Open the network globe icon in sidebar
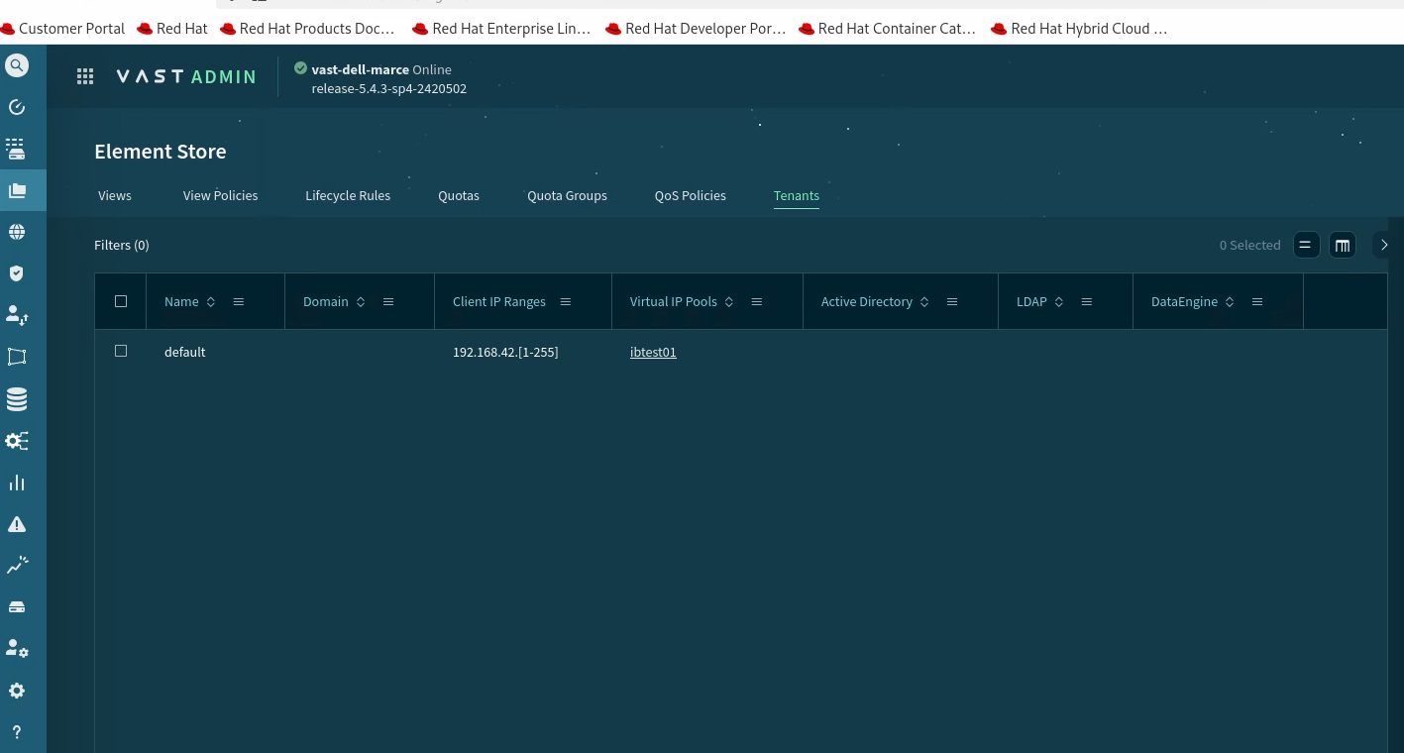Screen dimensions: 1404x753 pos(17,232)
